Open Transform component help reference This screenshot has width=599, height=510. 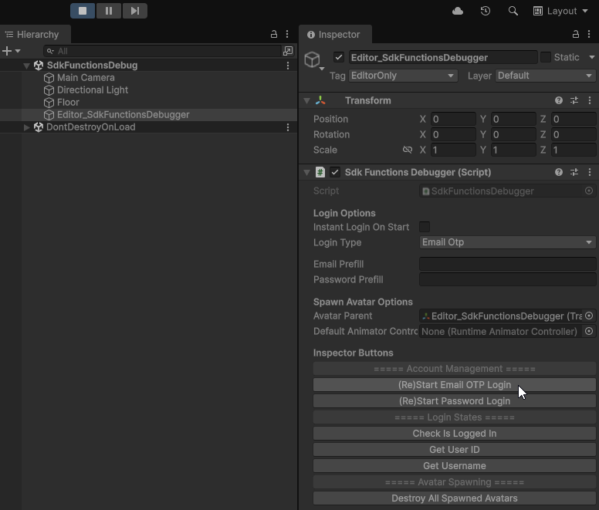[x=558, y=100]
